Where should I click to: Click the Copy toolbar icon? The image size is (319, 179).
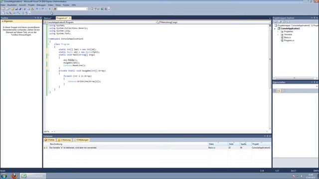[28, 9]
